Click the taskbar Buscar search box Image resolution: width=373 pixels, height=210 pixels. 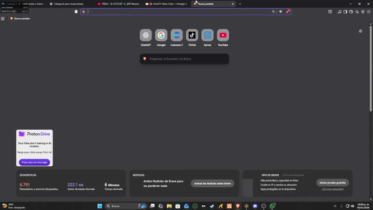(x=125, y=206)
